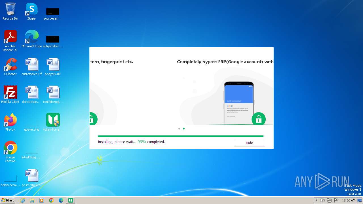Open Edge from the taskbar
This screenshot has height=204, width=363.
click(61, 200)
